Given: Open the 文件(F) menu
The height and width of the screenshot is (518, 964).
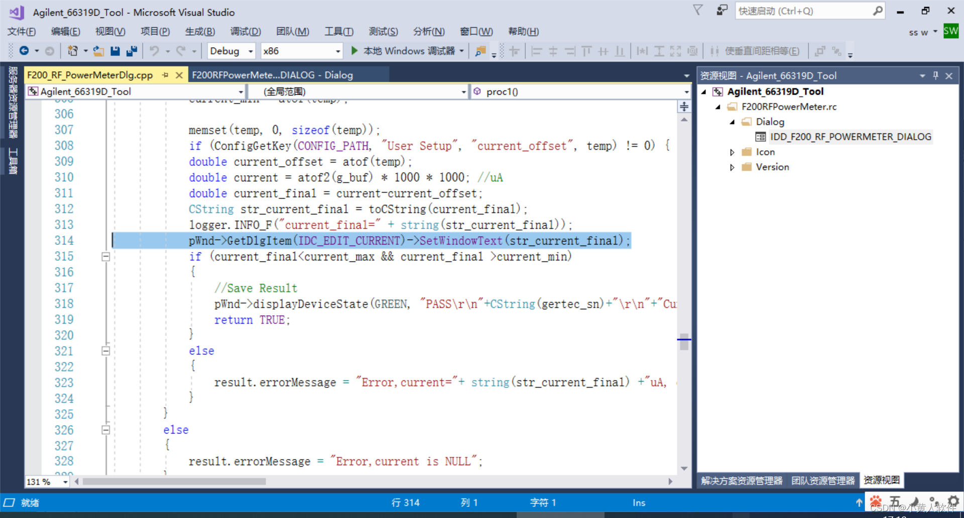Looking at the screenshot, I should (x=22, y=32).
